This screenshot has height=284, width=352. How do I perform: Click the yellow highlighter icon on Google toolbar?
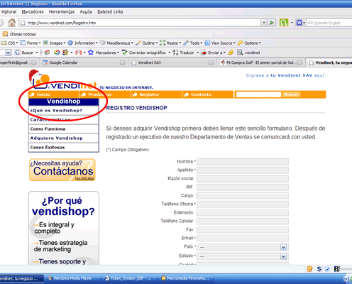click(x=231, y=53)
